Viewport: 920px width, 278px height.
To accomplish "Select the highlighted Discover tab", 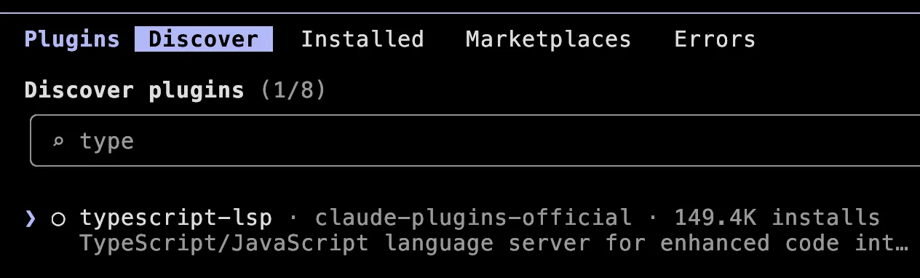I will 204,39.
